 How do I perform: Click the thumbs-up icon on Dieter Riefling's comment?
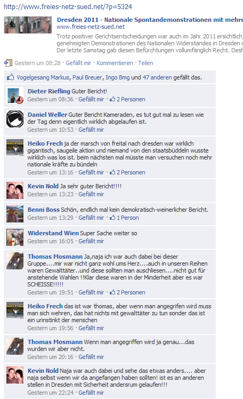[x=112, y=99]
